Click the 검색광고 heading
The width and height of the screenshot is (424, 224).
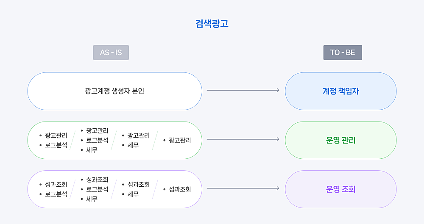(x=212, y=24)
